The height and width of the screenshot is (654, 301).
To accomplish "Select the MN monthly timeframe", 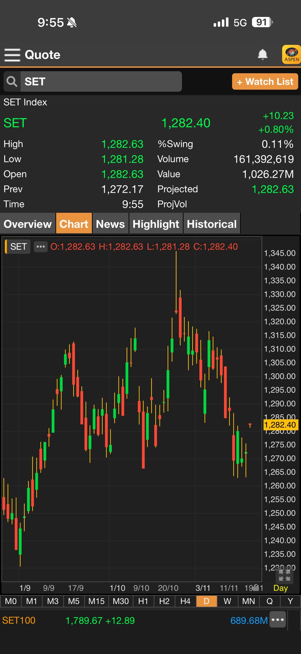I will point(248,601).
